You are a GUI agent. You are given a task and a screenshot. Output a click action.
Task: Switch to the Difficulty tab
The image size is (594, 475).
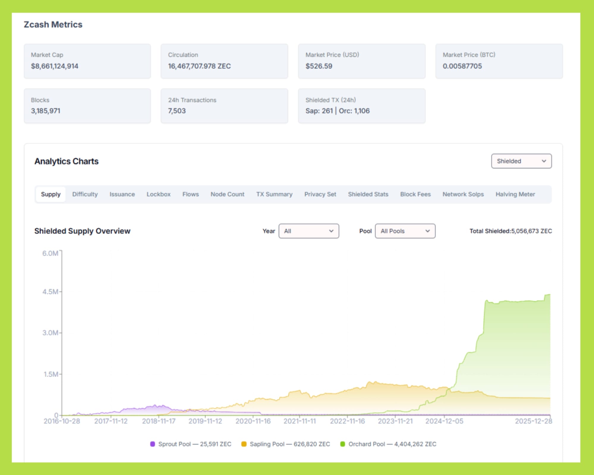pos(85,194)
